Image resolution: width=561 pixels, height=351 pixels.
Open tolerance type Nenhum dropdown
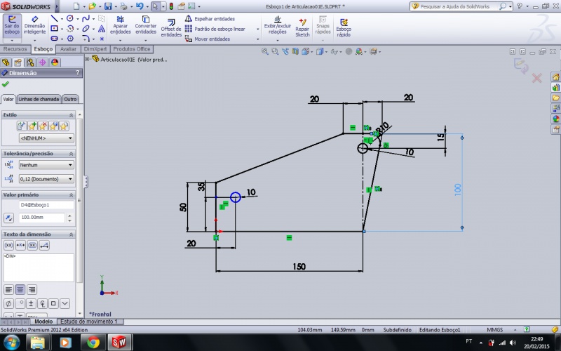coord(46,165)
